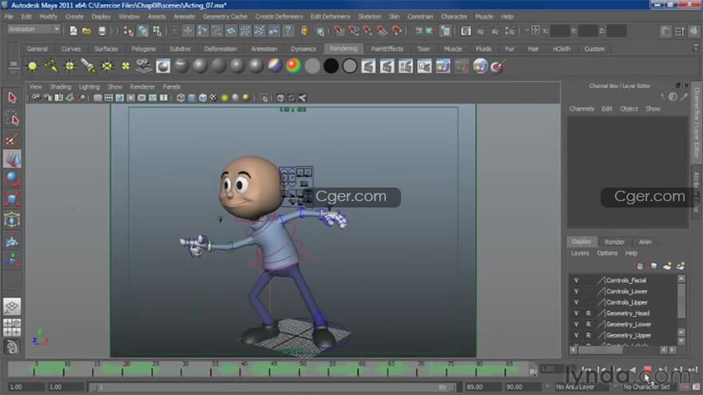Open the No Anim Layer dropdown
The height and width of the screenshot is (395, 703).
(x=580, y=387)
